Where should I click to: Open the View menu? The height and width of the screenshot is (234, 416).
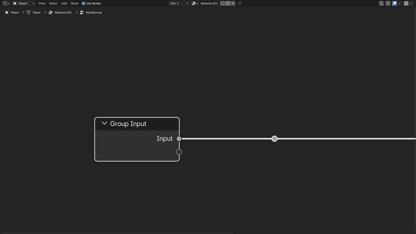(x=42, y=3)
